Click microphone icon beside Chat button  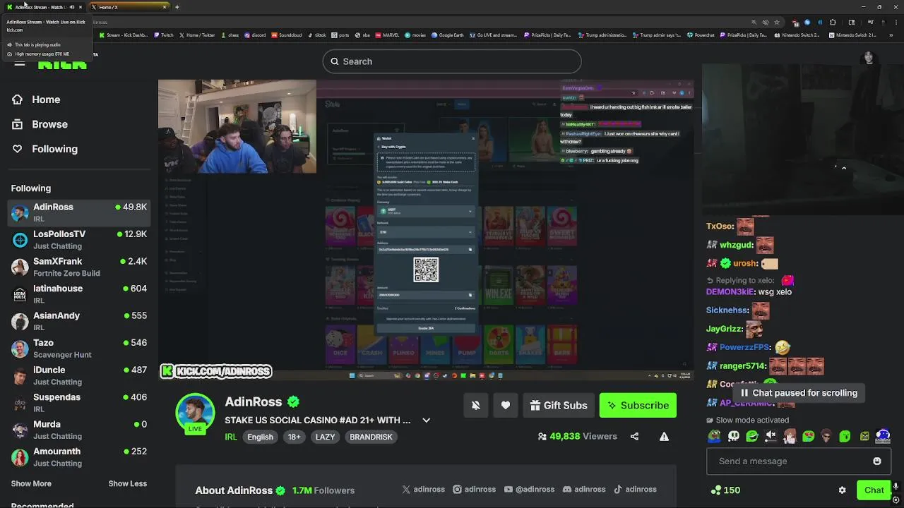[x=897, y=487]
